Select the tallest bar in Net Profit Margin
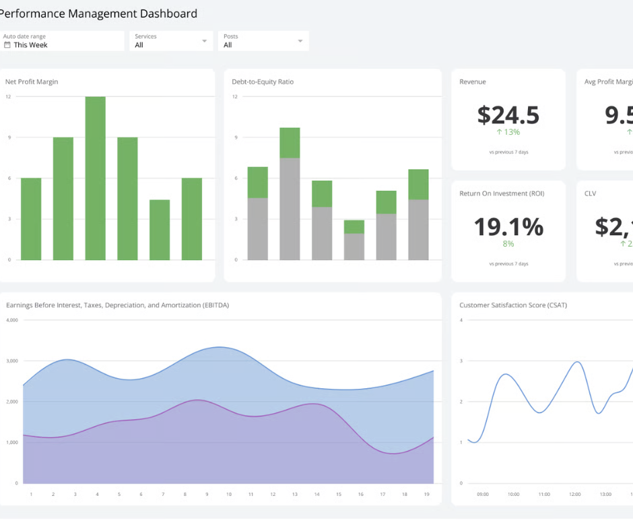633x531 pixels. [x=96, y=178]
